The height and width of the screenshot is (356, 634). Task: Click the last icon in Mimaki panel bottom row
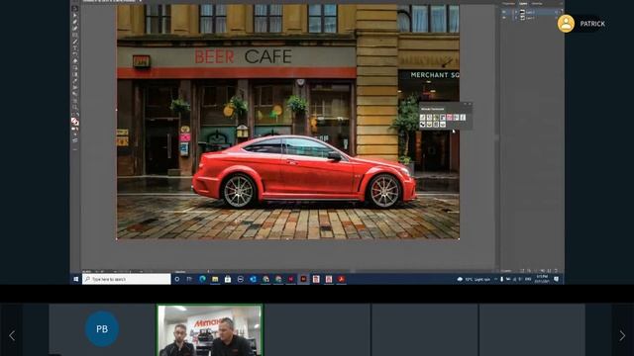(x=443, y=125)
